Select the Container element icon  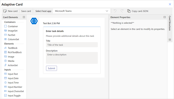tap(5, 26)
